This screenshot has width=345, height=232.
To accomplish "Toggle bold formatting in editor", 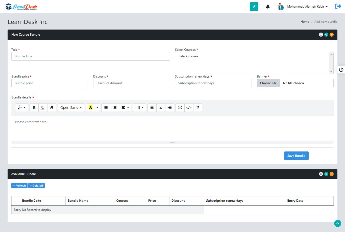I will [34, 108].
